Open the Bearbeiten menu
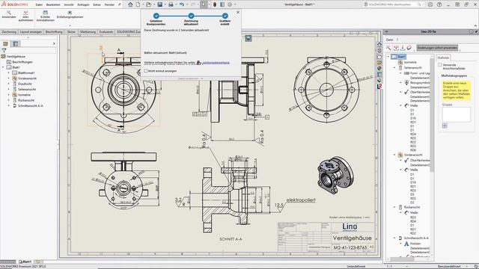The image size is (479, 269). (53, 4)
